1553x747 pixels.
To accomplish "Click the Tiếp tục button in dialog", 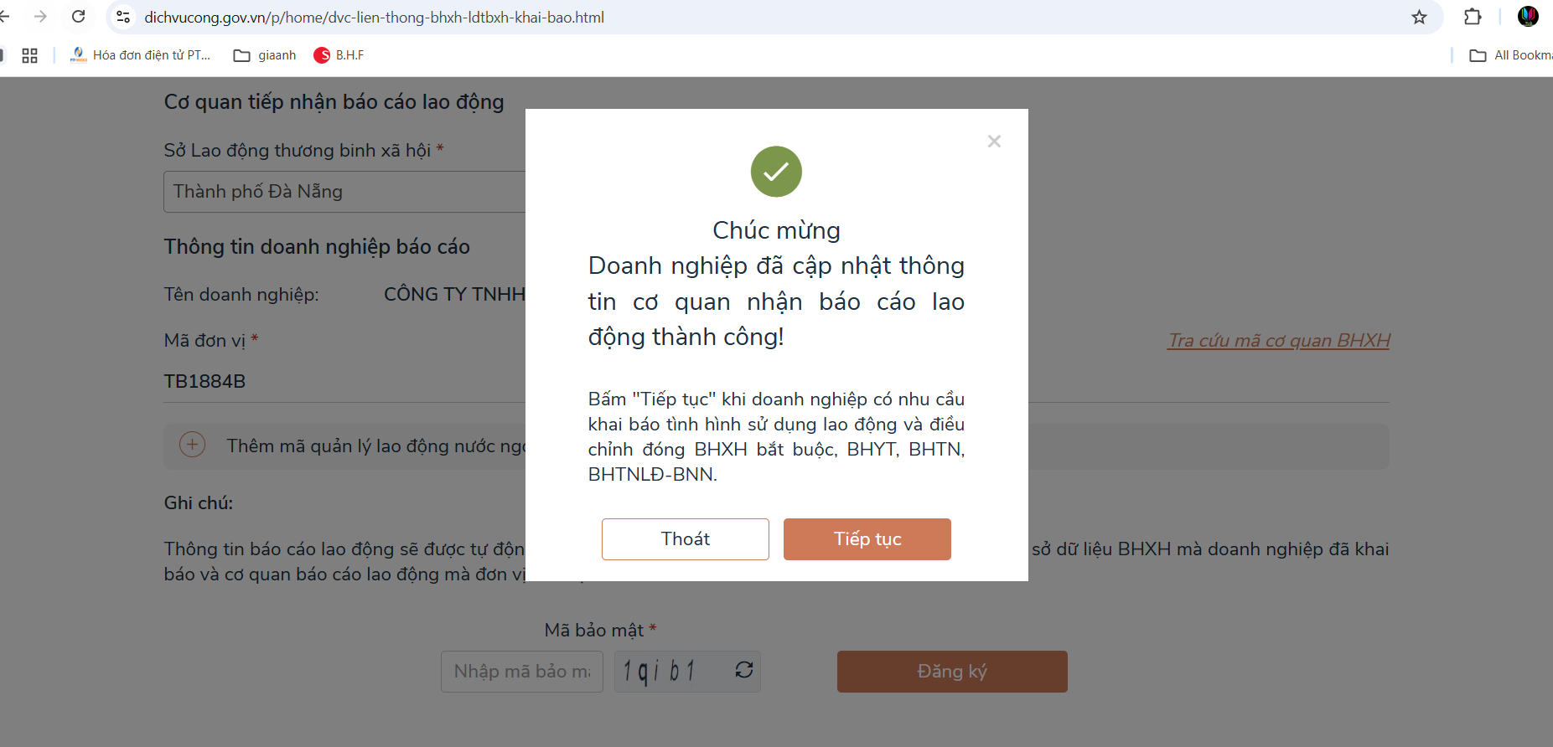I will click(867, 539).
